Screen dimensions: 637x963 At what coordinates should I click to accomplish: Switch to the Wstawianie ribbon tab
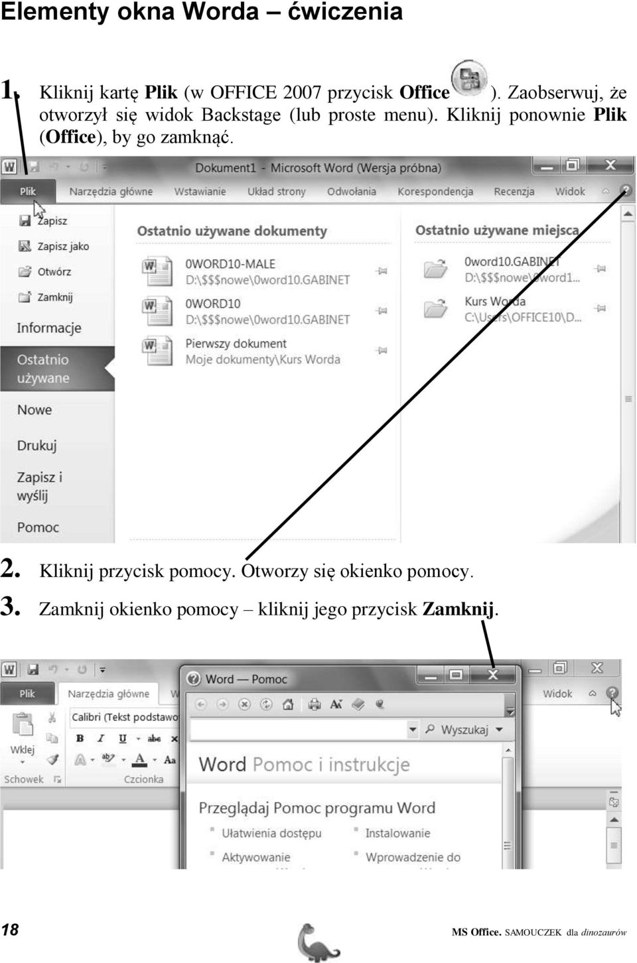point(200,191)
